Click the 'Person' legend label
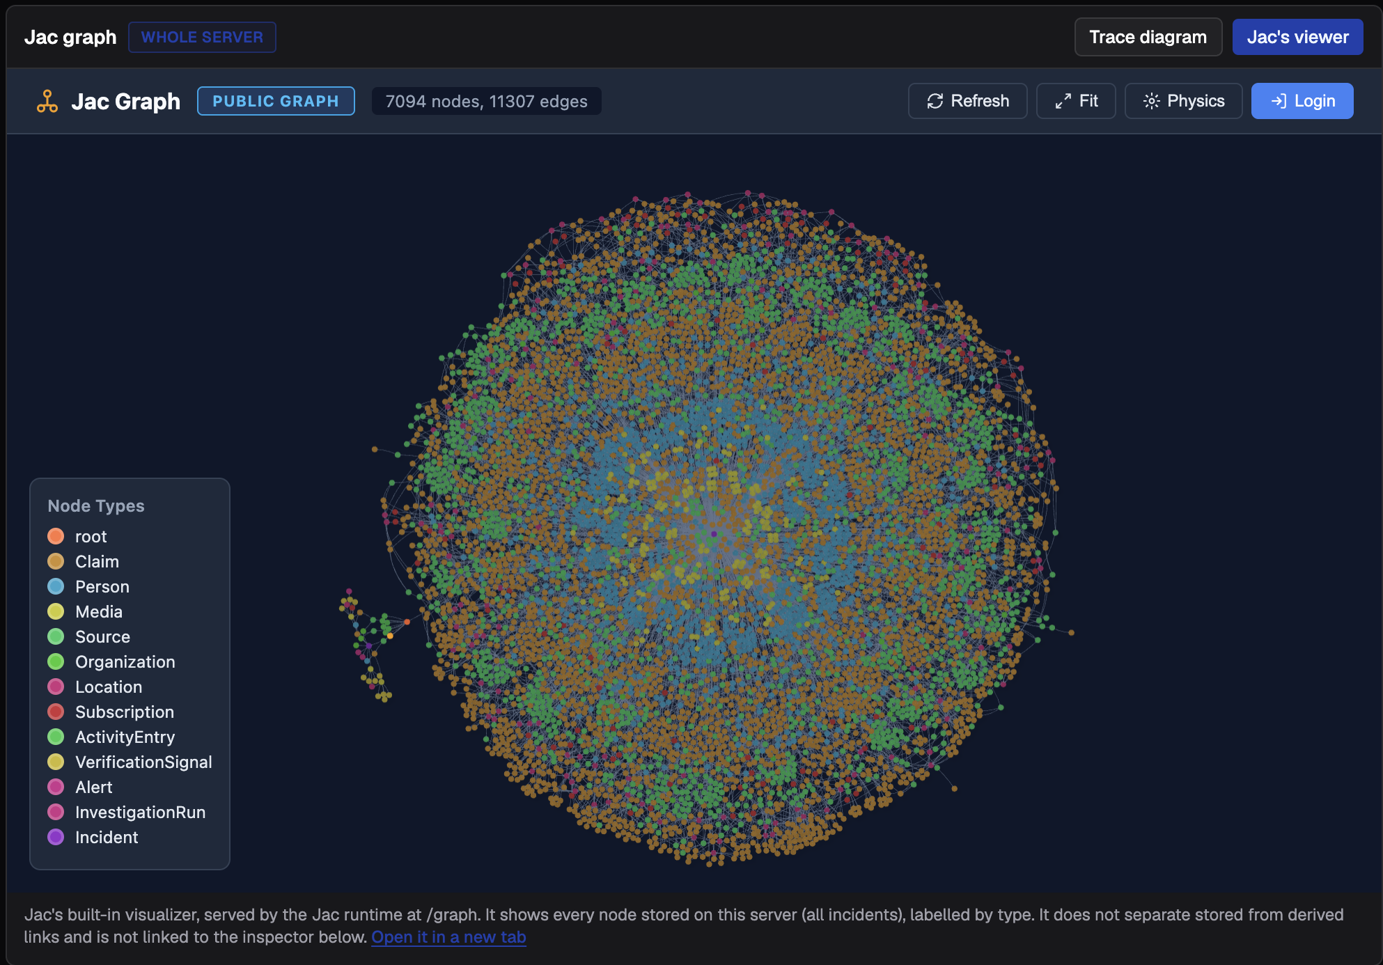1383x965 pixels. point(102,586)
